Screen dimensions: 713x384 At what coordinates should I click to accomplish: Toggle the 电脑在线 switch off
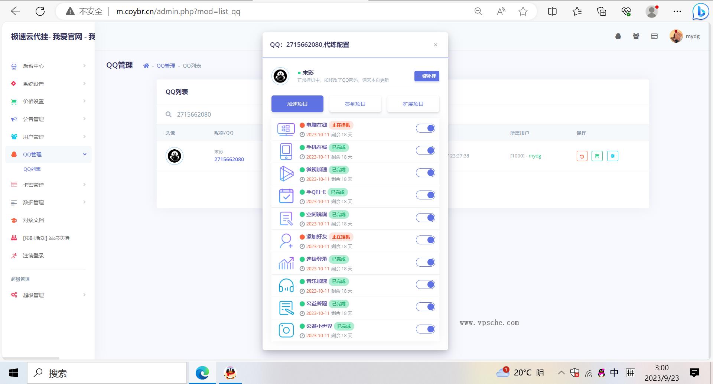tap(425, 128)
